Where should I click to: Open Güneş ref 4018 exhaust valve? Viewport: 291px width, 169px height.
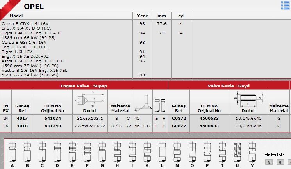coord(22,126)
